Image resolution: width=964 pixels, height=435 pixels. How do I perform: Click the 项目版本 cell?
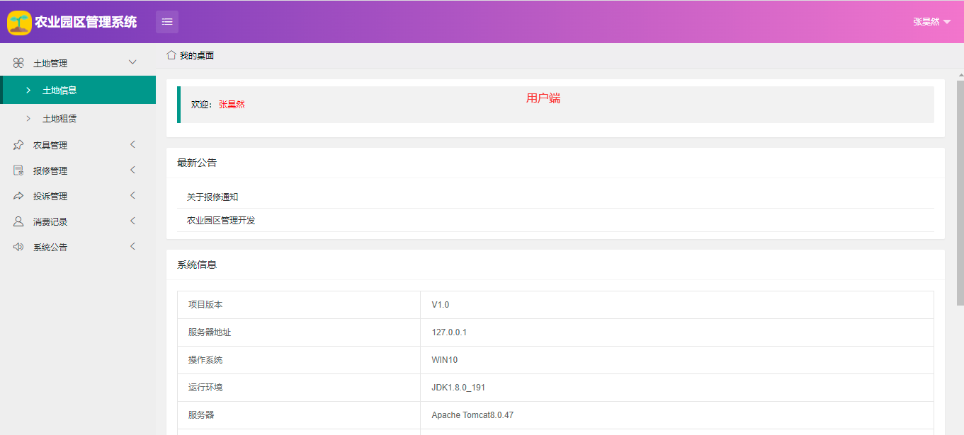[x=299, y=305]
